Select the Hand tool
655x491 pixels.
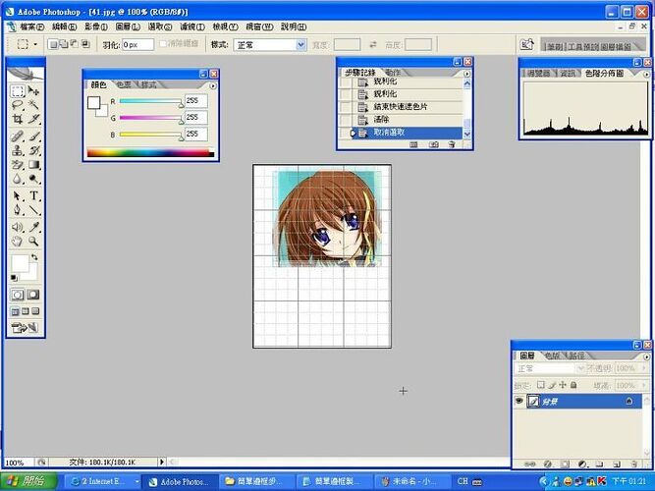(x=18, y=241)
